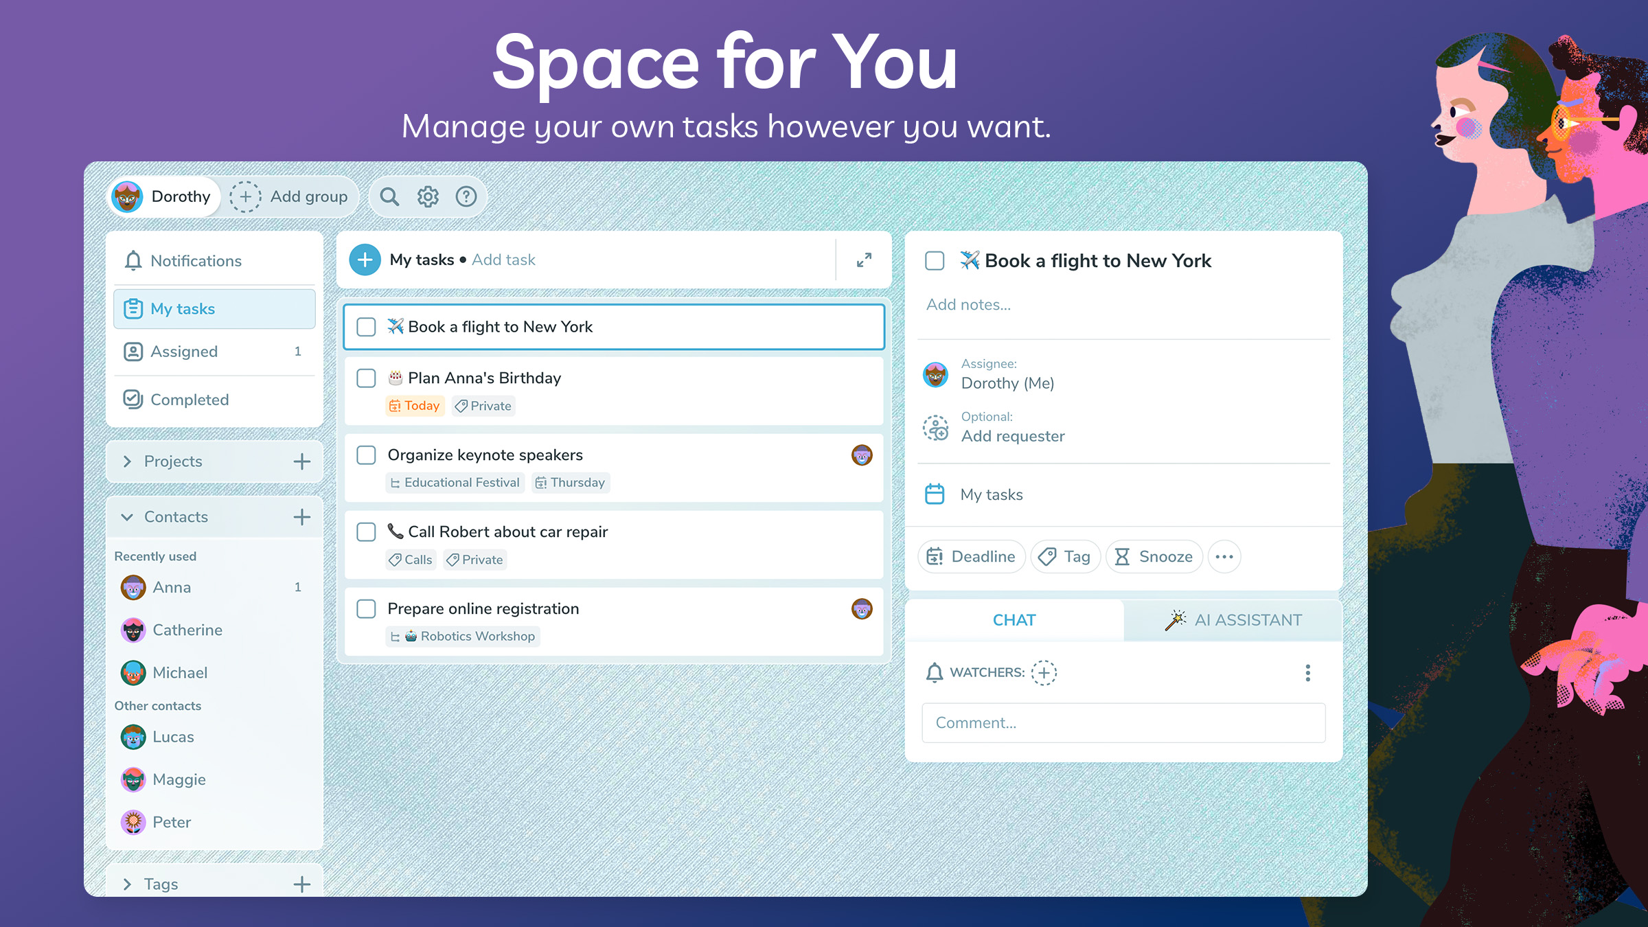Click the search magnifier icon
This screenshot has height=927, width=1648.
389,197
